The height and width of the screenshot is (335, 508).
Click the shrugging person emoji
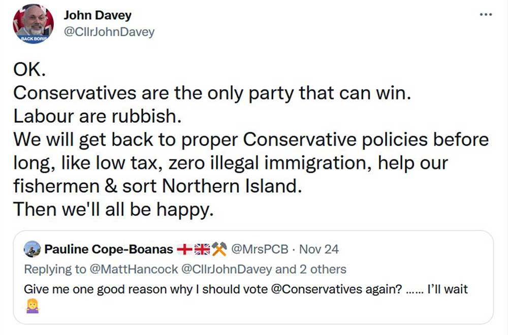[31, 306]
